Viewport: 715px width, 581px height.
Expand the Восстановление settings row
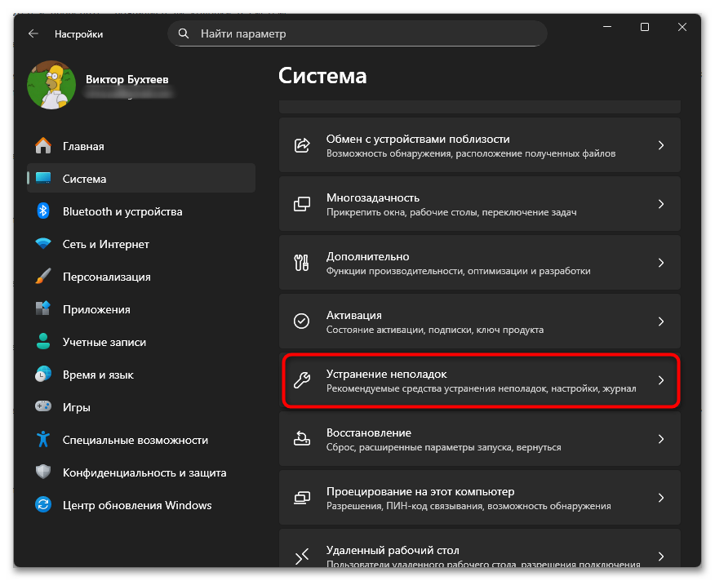(x=480, y=439)
